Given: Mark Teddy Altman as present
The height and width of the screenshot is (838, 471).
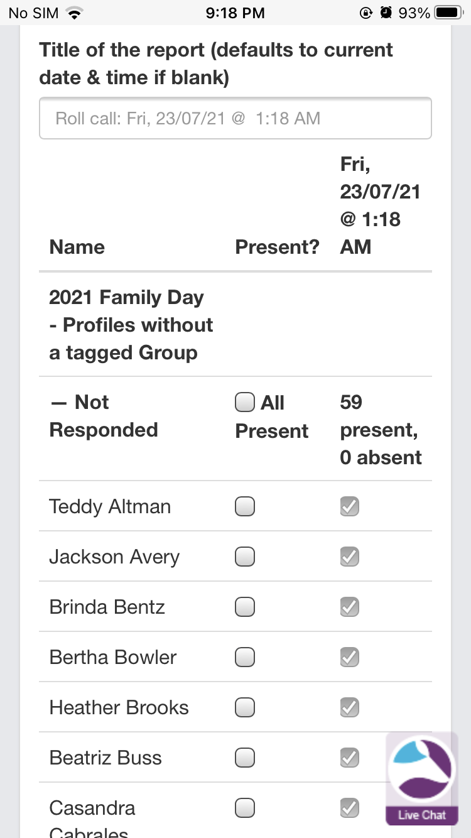Looking at the screenshot, I should 245,506.
